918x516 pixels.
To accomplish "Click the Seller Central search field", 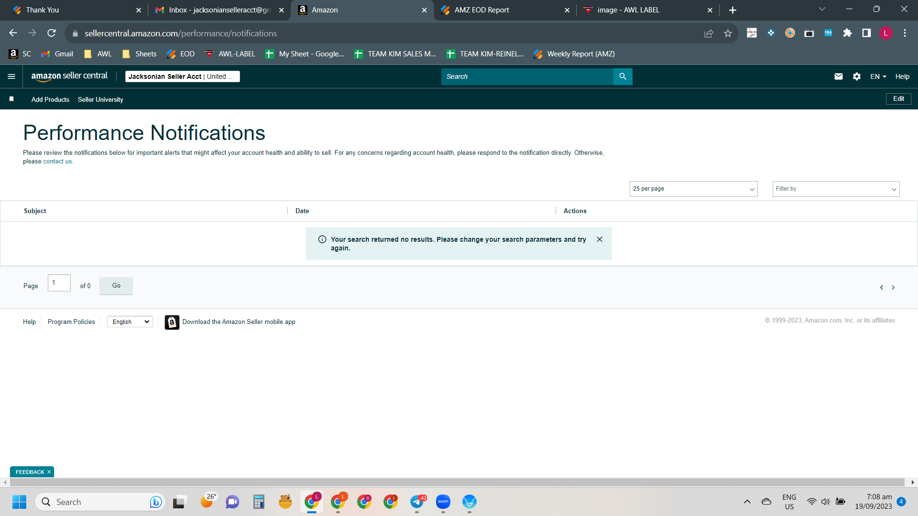I will [527, 76].
